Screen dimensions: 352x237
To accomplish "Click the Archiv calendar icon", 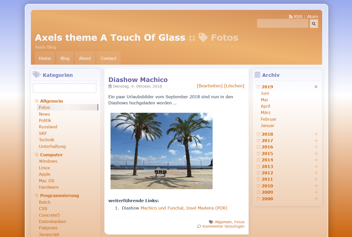I will coord(257,75).
